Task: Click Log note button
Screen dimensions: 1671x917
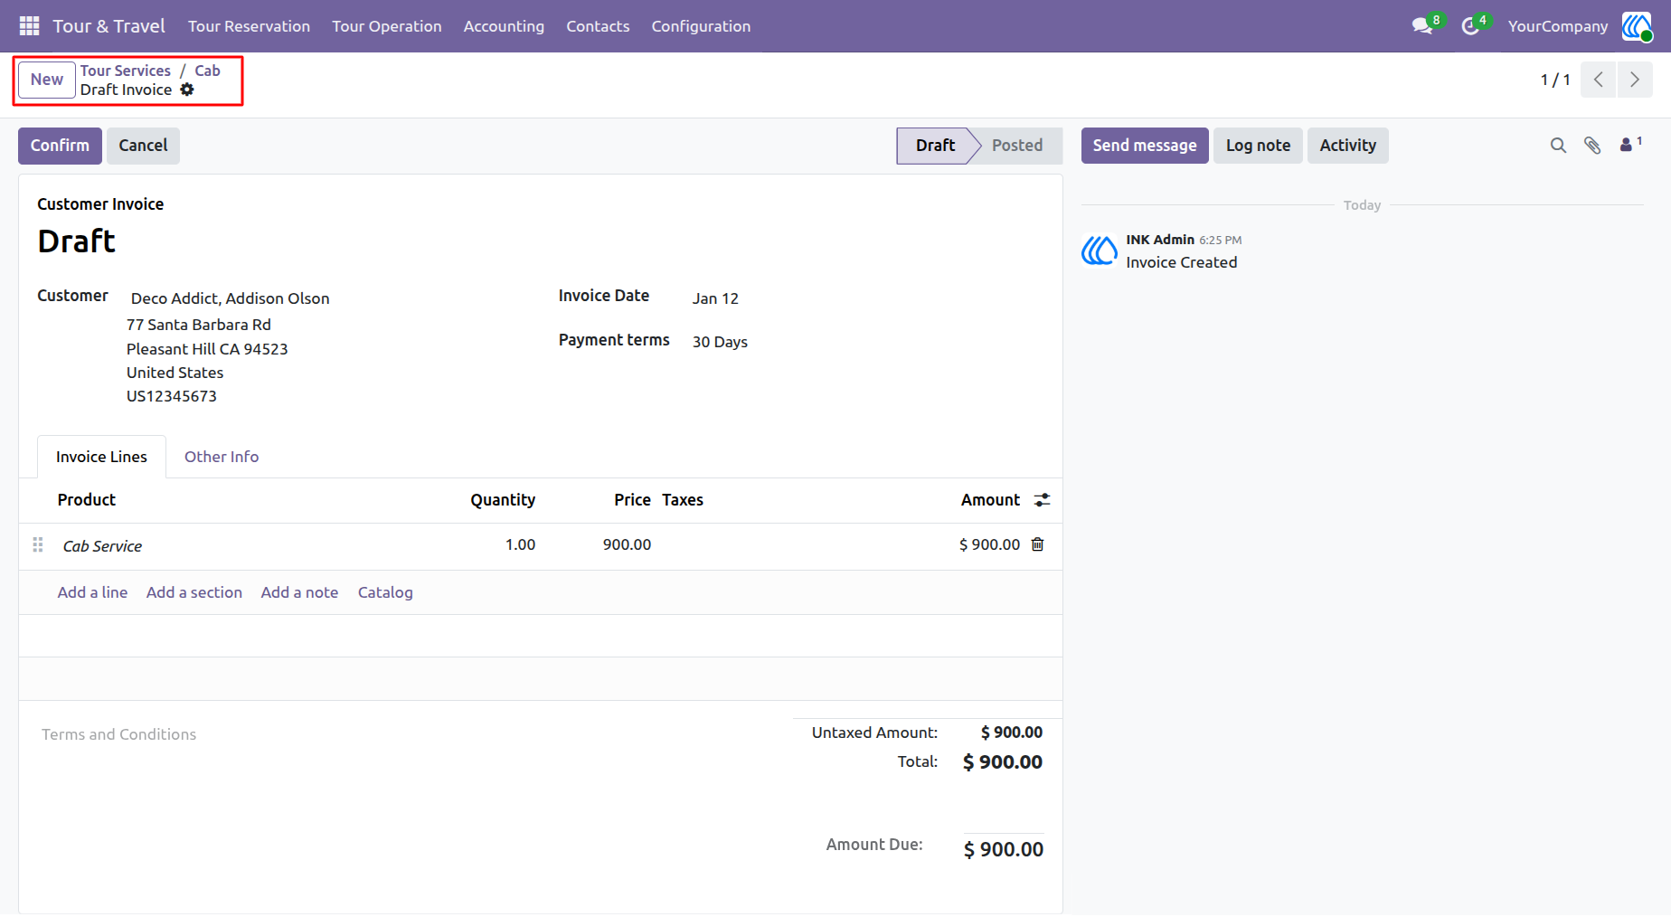Action: point(1258,146)
